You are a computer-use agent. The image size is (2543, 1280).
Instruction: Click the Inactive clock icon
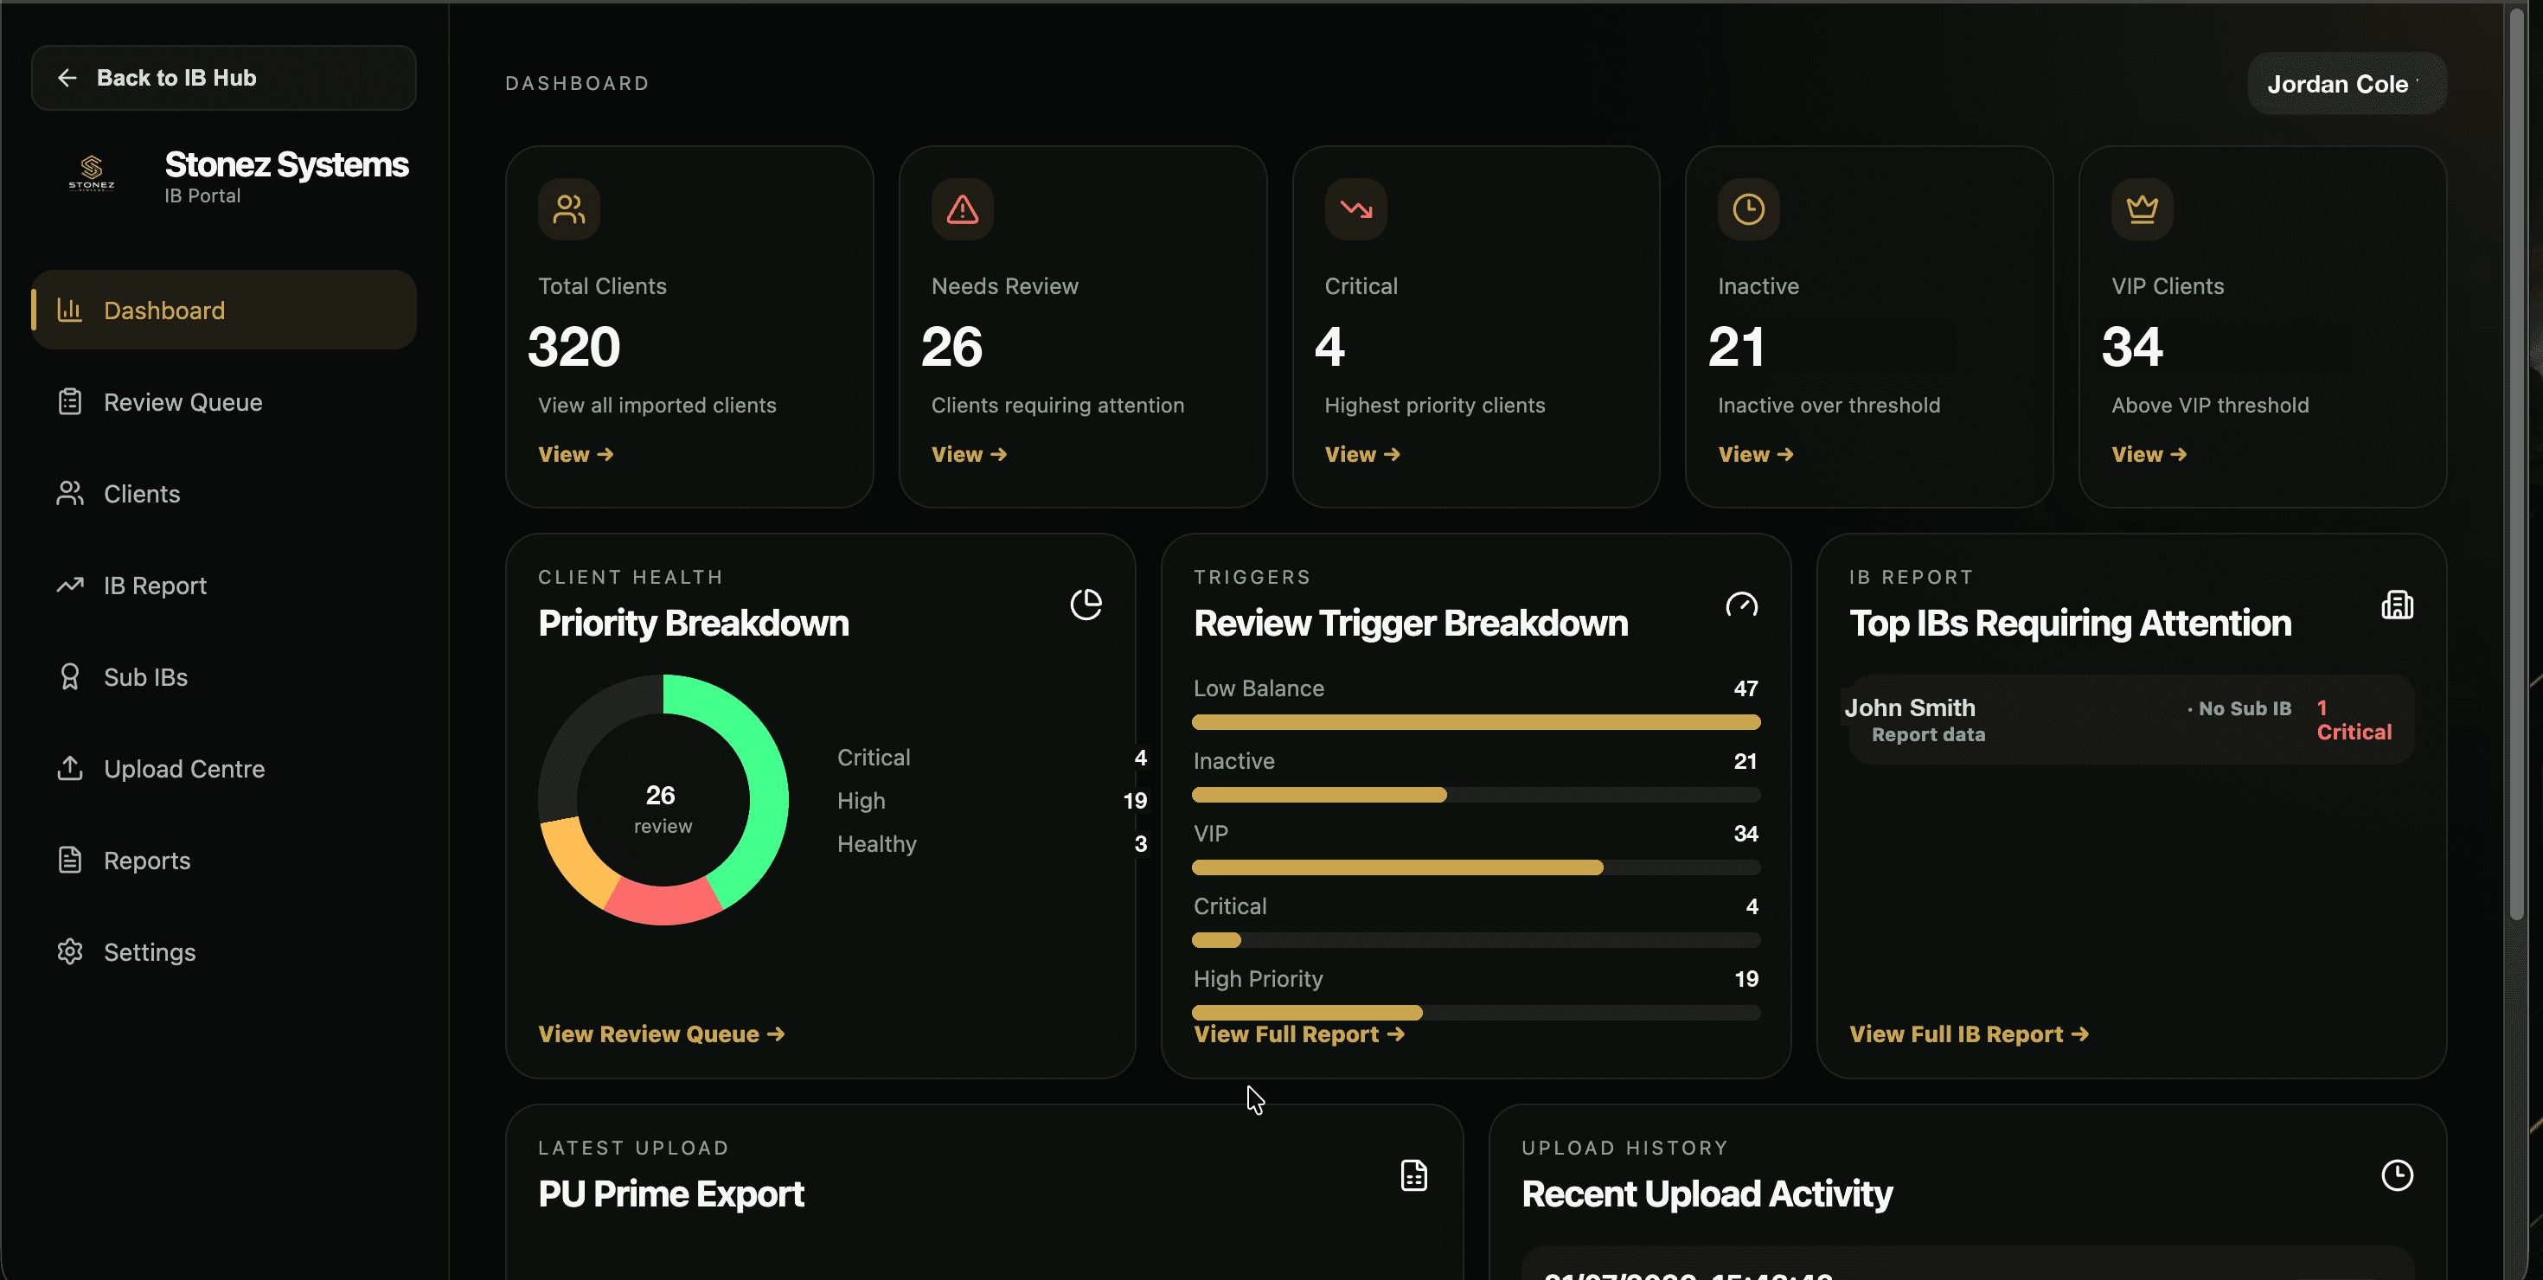(1748, 209)
